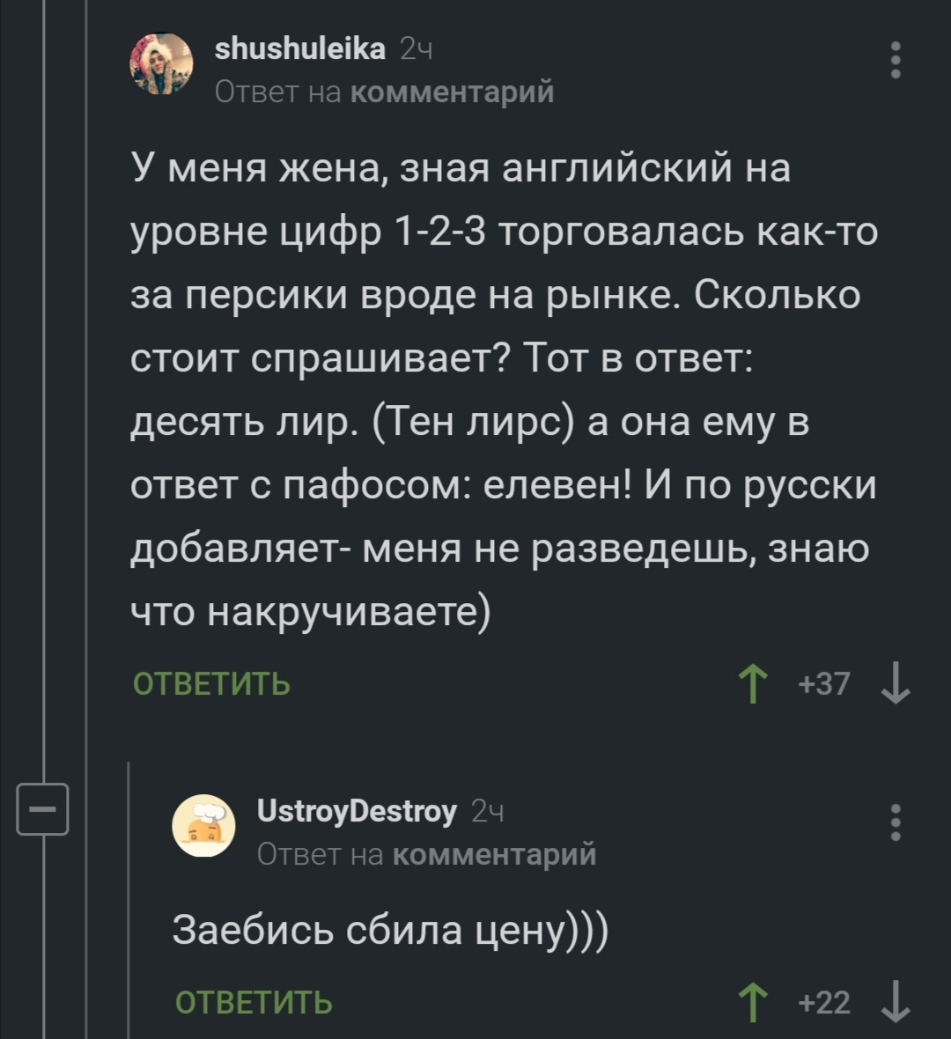Upvote UstroyDestroy's reply

pos(753,1003)
